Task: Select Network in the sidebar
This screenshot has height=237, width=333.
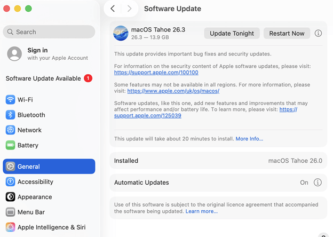Action: pos(49,130)
